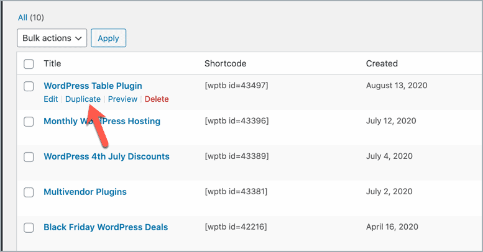Image resolution: width=483 pixels, height=252 pixels.
Task: Tick the Monthly WordPress Hosting checkbox
Action: point(29,122)
